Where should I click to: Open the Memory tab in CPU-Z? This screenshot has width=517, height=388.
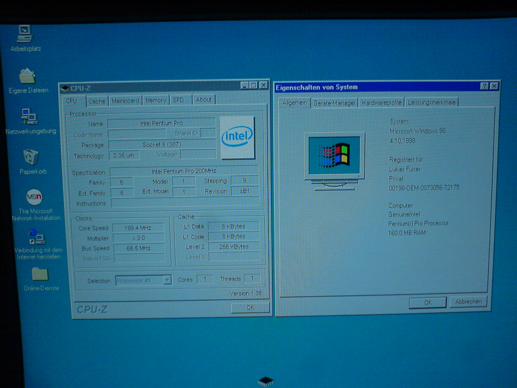(x=156, y=100)
